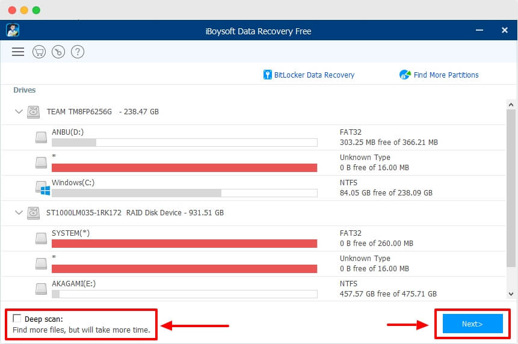The height and width of the screenshot is (344, 518).
Task: Click the Windows(C:) usage bar
Action: [184, 193]
